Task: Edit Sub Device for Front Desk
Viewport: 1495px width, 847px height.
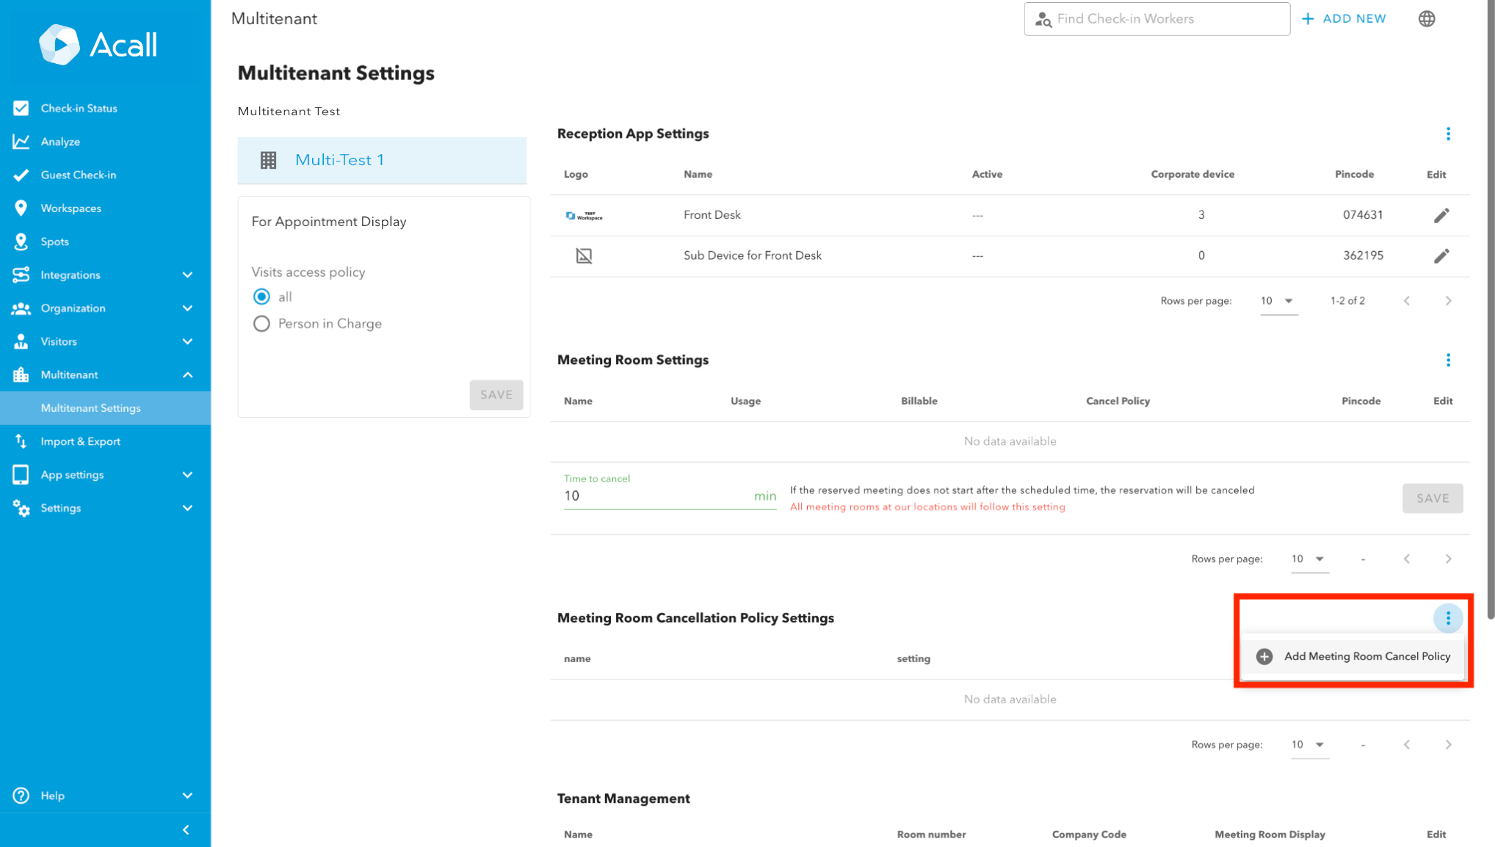Action: pyautogui.click(x=1441, y=255)
